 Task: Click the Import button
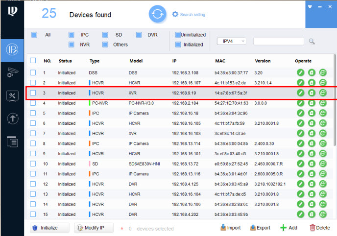[x=231, y=228]
